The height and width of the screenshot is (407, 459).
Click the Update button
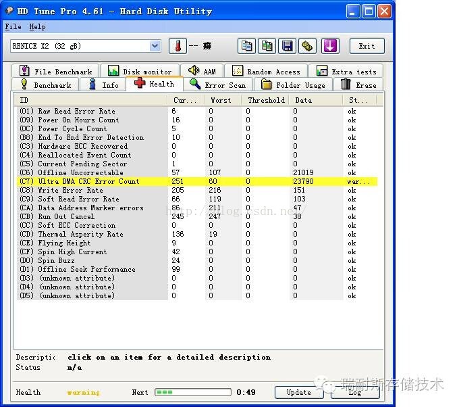(299, 392)
